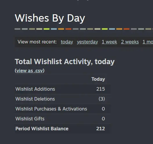Select the yesterday time range link
The width and height of the screenshot is (153, 144).
[x=87, y=42]
